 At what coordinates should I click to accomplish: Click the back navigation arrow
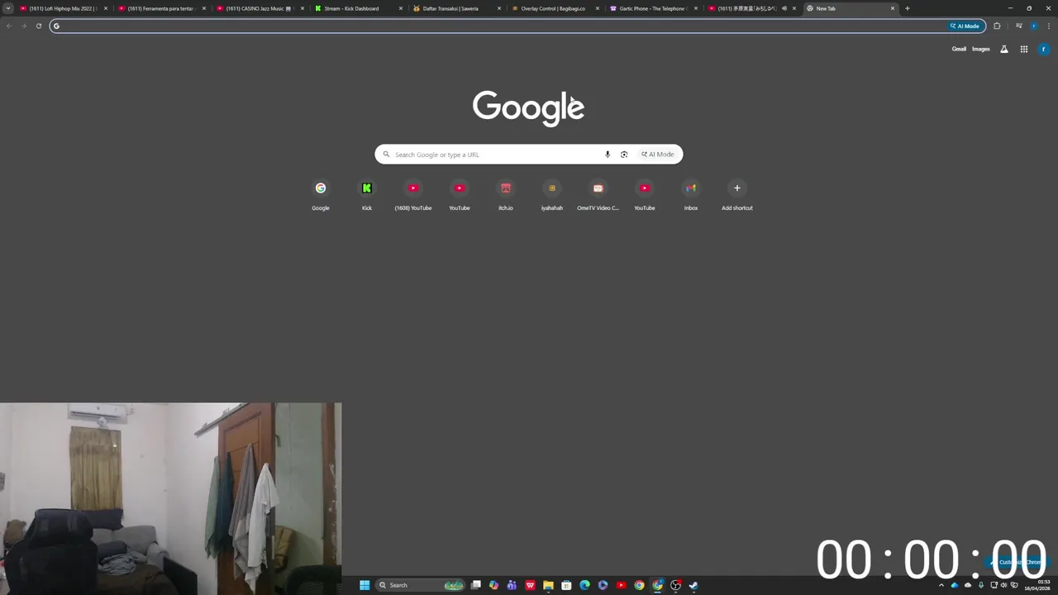click(x=8, y=26)
